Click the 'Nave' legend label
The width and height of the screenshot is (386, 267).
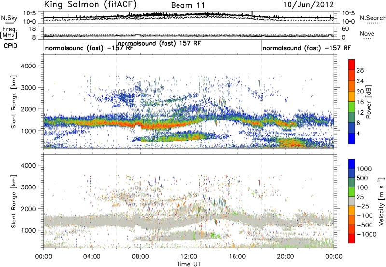(x=367, y=34)
